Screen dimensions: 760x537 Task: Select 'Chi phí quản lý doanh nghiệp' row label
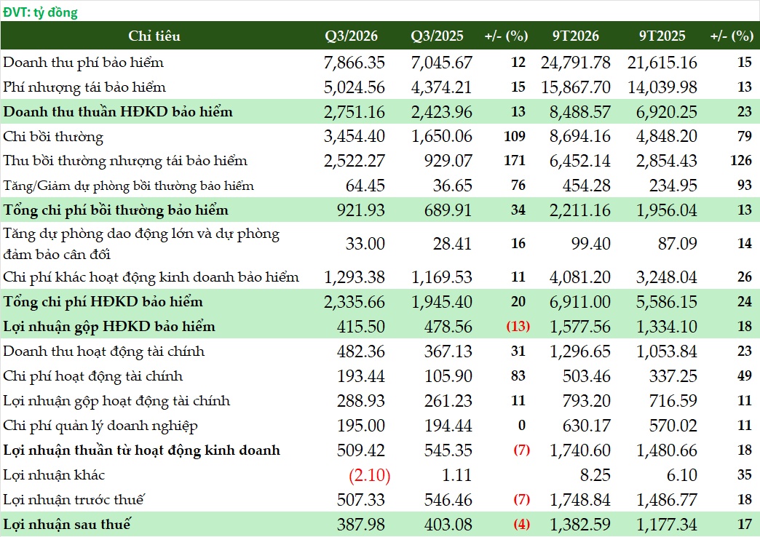[100, 426]
